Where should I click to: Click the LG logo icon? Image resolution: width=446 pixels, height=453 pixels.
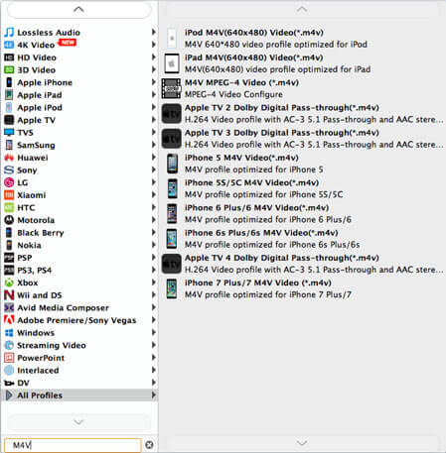pyautogui.click(x=9, y=182)
